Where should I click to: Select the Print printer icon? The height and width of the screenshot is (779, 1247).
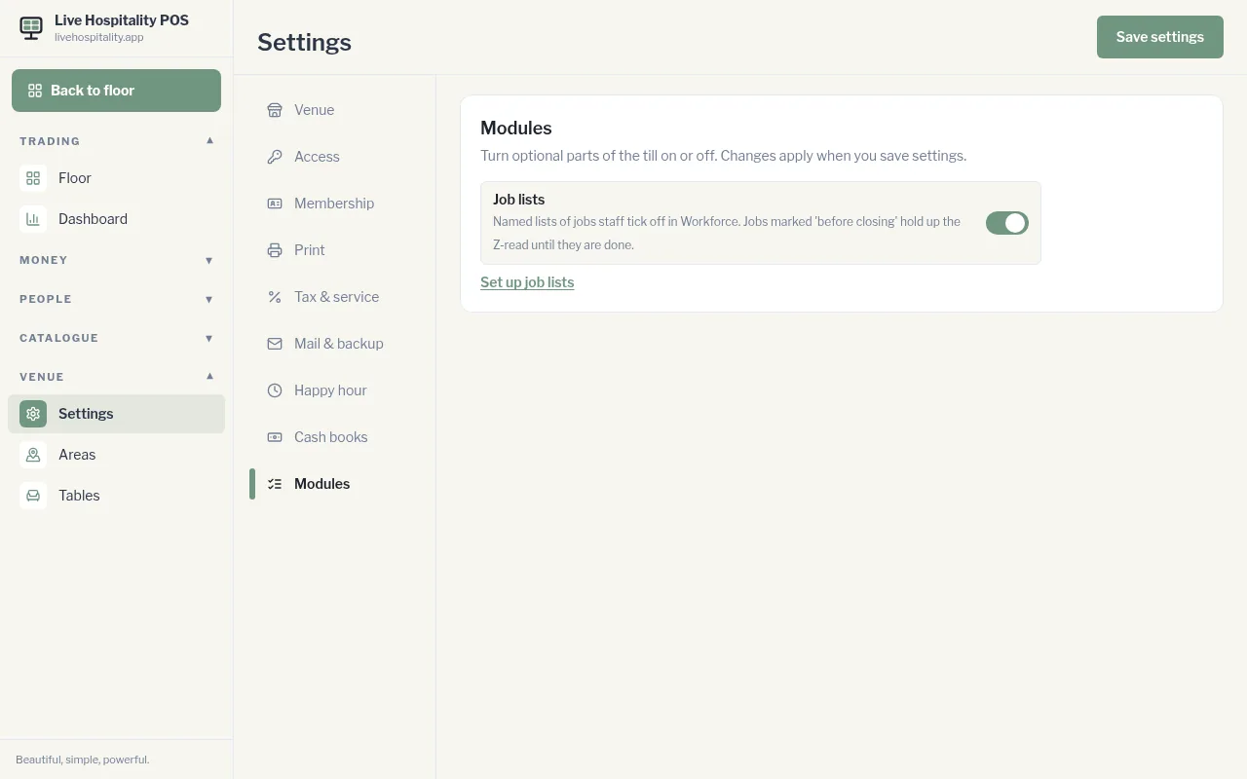pos(275,250)
